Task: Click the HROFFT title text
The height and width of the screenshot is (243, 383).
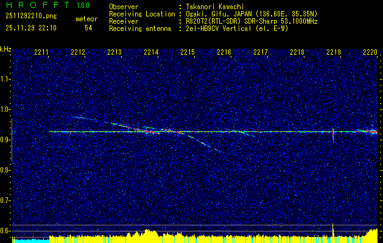Action: pyautogui.click(x=38, y=5)
